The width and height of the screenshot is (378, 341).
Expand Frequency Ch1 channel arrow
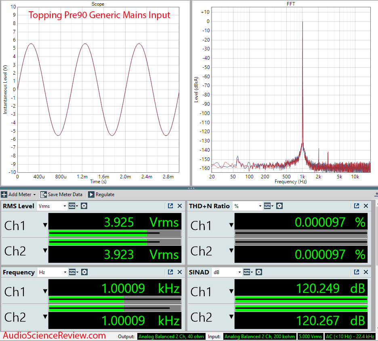click(45, 291)
